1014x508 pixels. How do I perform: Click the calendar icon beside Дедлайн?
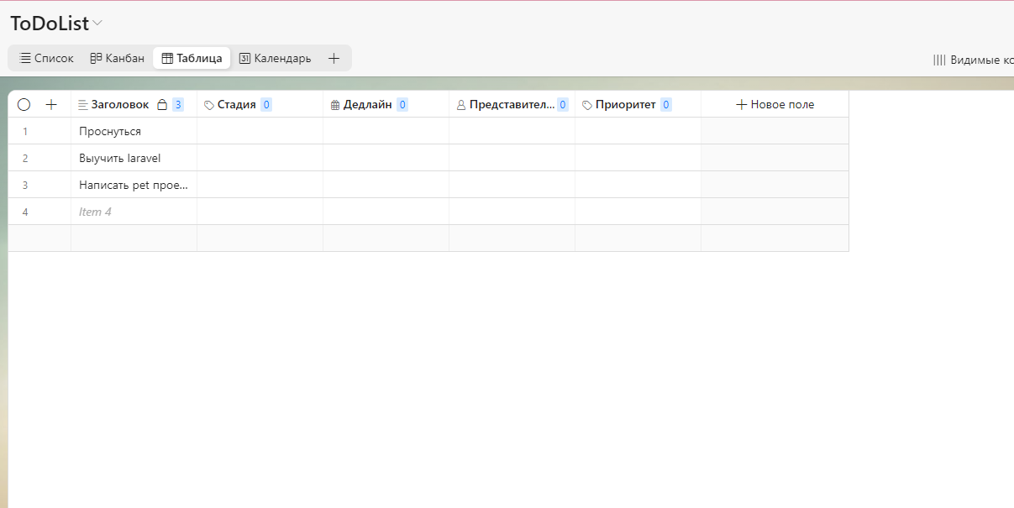point(335,105)
